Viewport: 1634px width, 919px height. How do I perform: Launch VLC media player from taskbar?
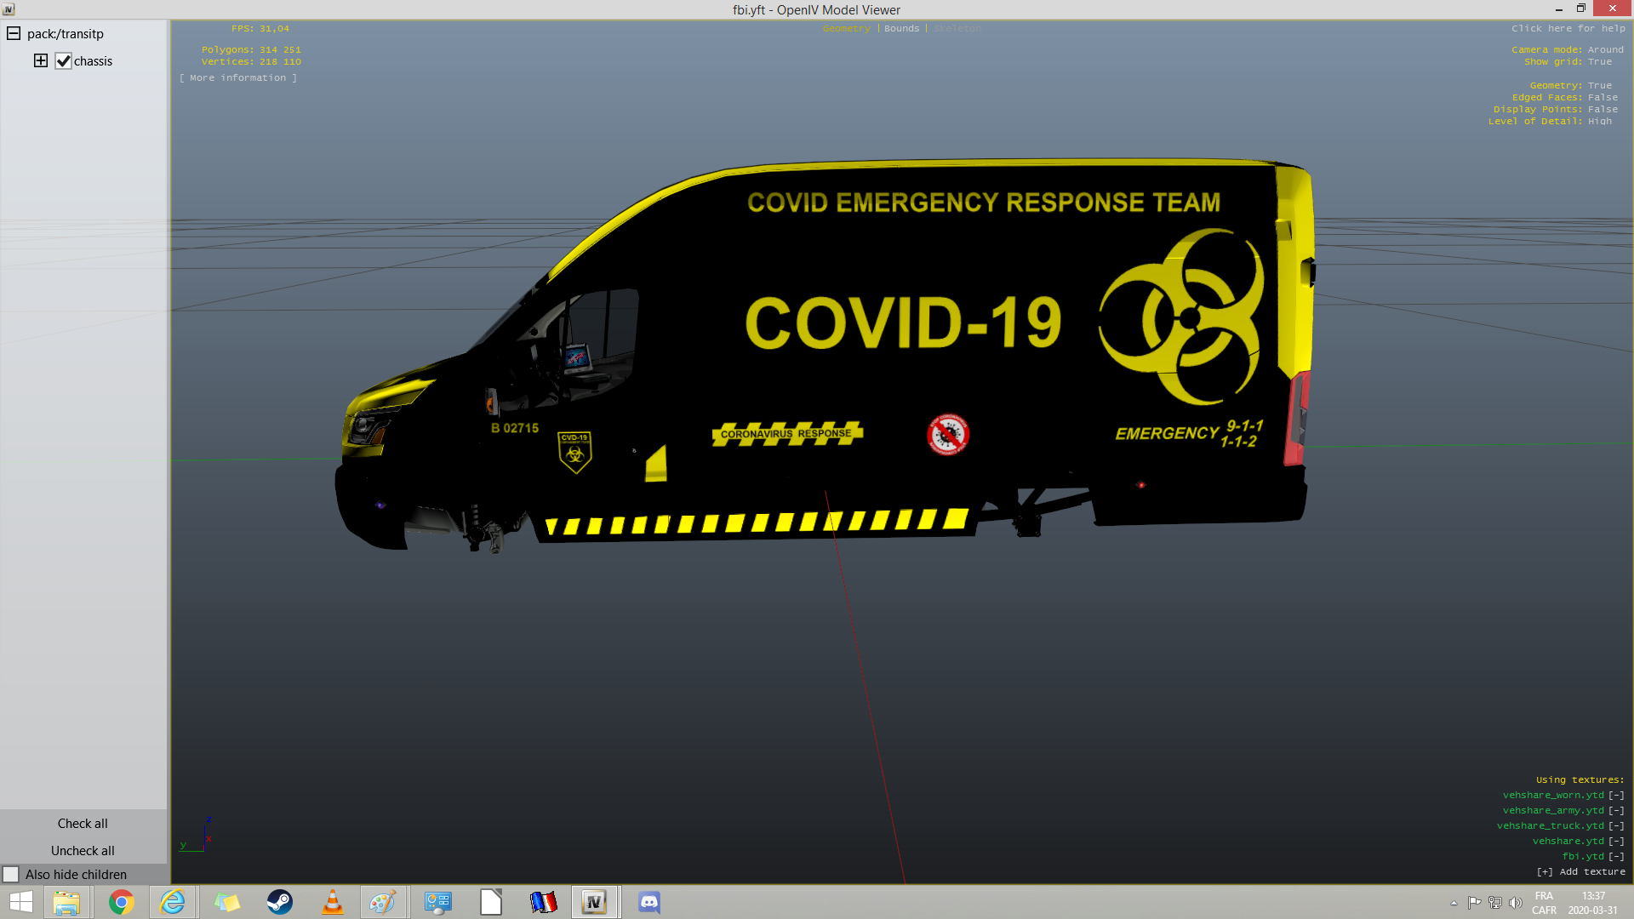[333, 902]
